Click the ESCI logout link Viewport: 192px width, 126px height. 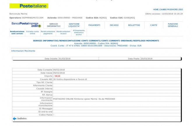(x=181, y=10)
